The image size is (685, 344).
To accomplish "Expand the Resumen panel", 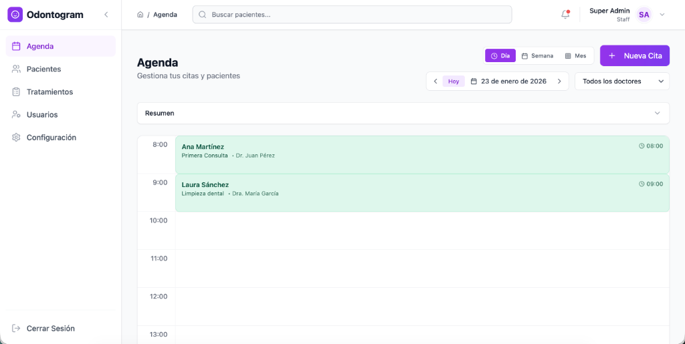I will 403,114.
